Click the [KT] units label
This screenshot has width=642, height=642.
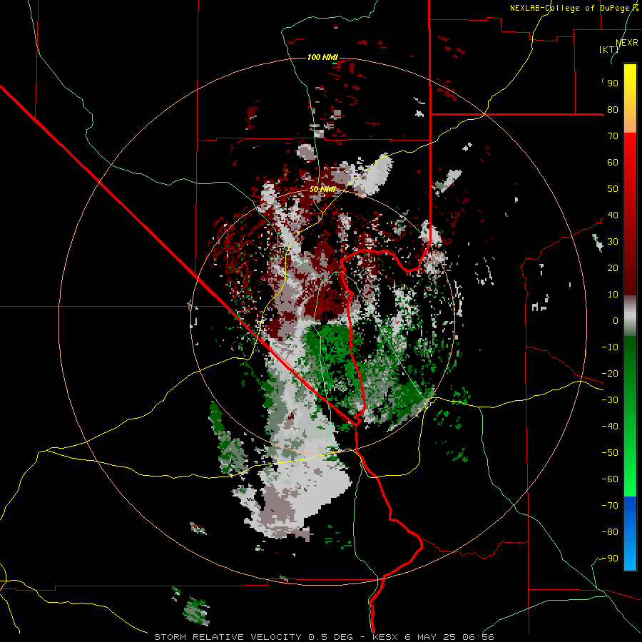tap(609, 49)
